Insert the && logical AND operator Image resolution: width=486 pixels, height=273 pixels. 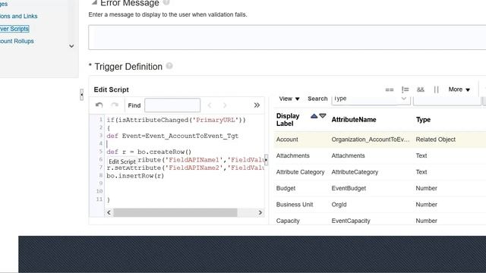click(x=420, y=89)
